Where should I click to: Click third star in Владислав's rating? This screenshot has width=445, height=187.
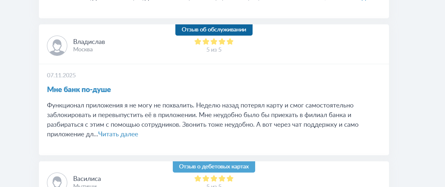pos(214,42)
